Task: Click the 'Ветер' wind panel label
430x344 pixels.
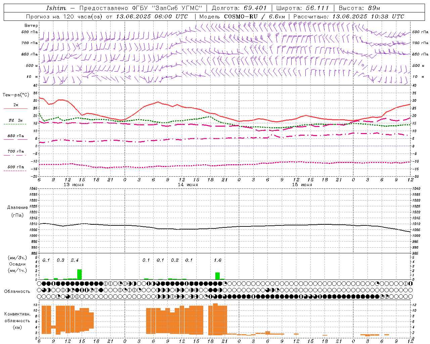Action: pyautogui.click(x=31, y=26)
